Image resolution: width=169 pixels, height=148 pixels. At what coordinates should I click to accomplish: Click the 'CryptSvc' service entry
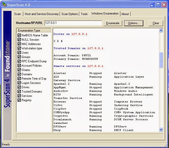(x=61, y=116)
